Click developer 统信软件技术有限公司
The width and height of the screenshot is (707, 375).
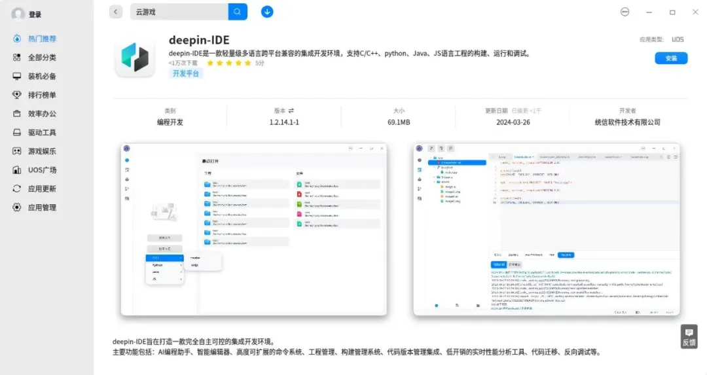point(627,122)
